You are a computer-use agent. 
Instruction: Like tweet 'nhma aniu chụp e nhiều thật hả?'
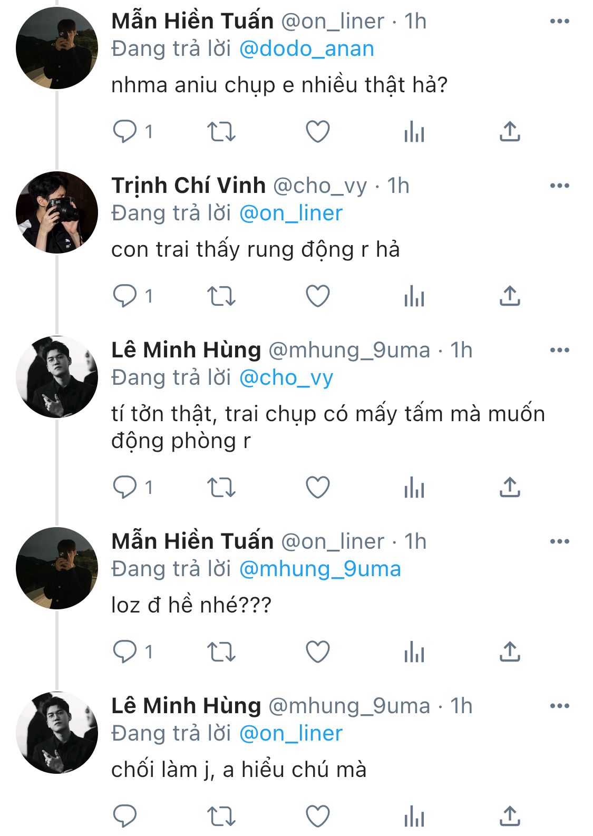(x=318, y=131)
